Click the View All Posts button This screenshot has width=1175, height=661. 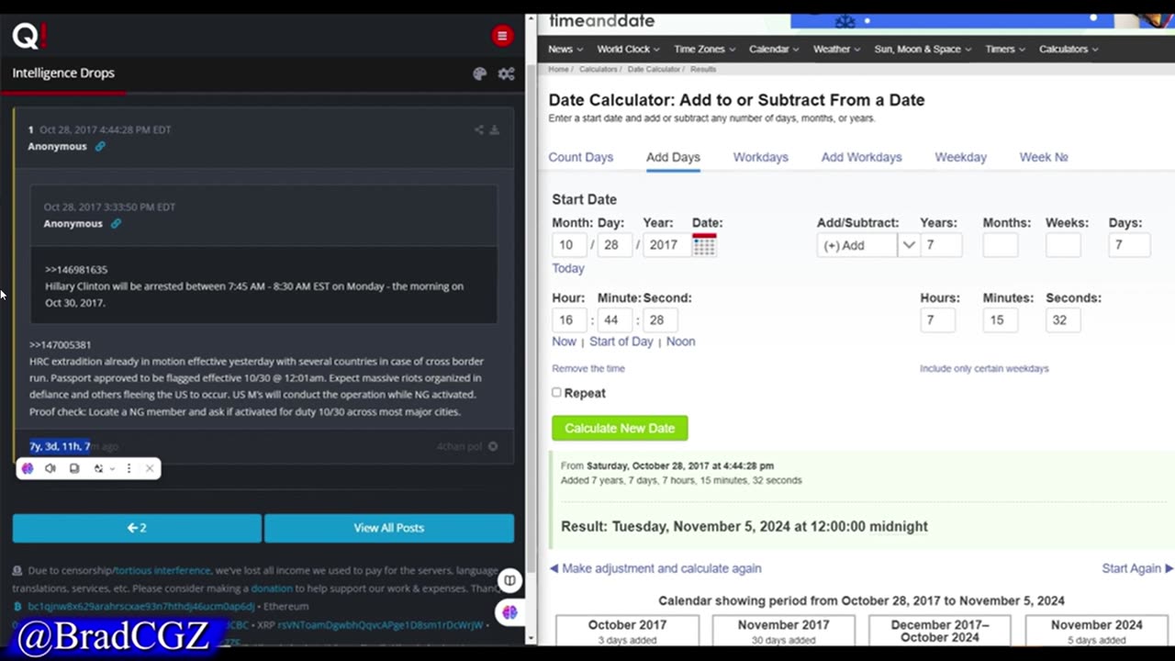click(x=389, y=528)
